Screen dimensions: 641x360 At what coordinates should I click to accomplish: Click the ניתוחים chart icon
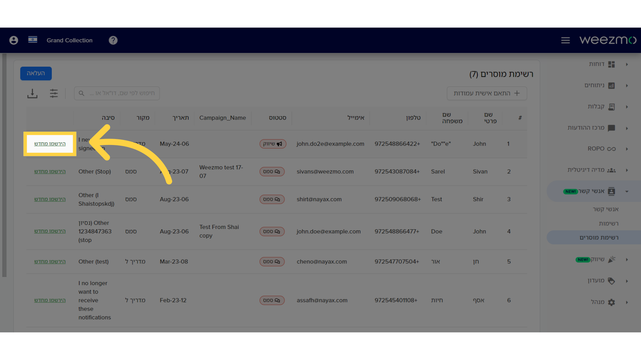(x=612, y=86)
